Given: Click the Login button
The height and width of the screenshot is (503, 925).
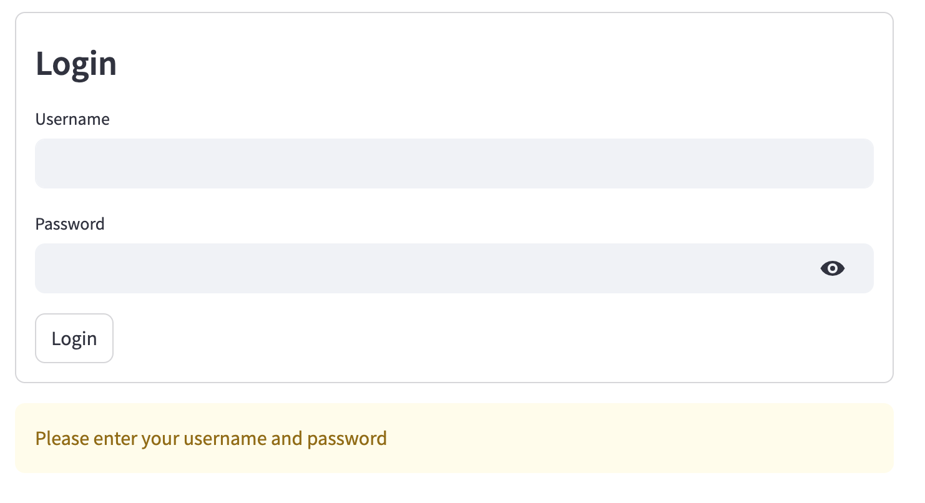Looking at the screenshot, I should tap(74, 338).
